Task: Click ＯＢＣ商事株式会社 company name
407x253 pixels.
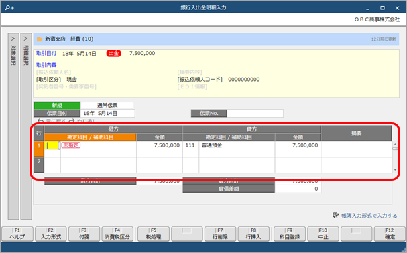Action: point(377,19)
